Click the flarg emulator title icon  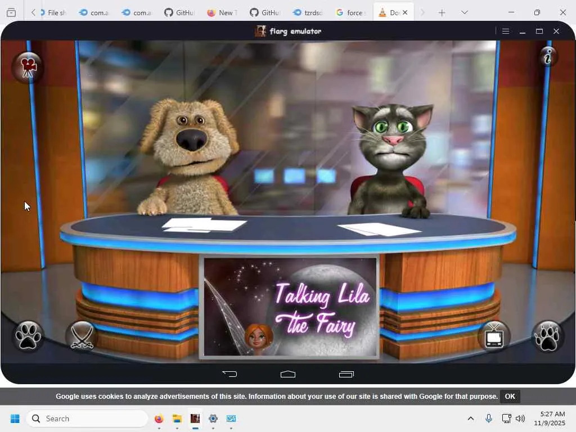[260, 31]
